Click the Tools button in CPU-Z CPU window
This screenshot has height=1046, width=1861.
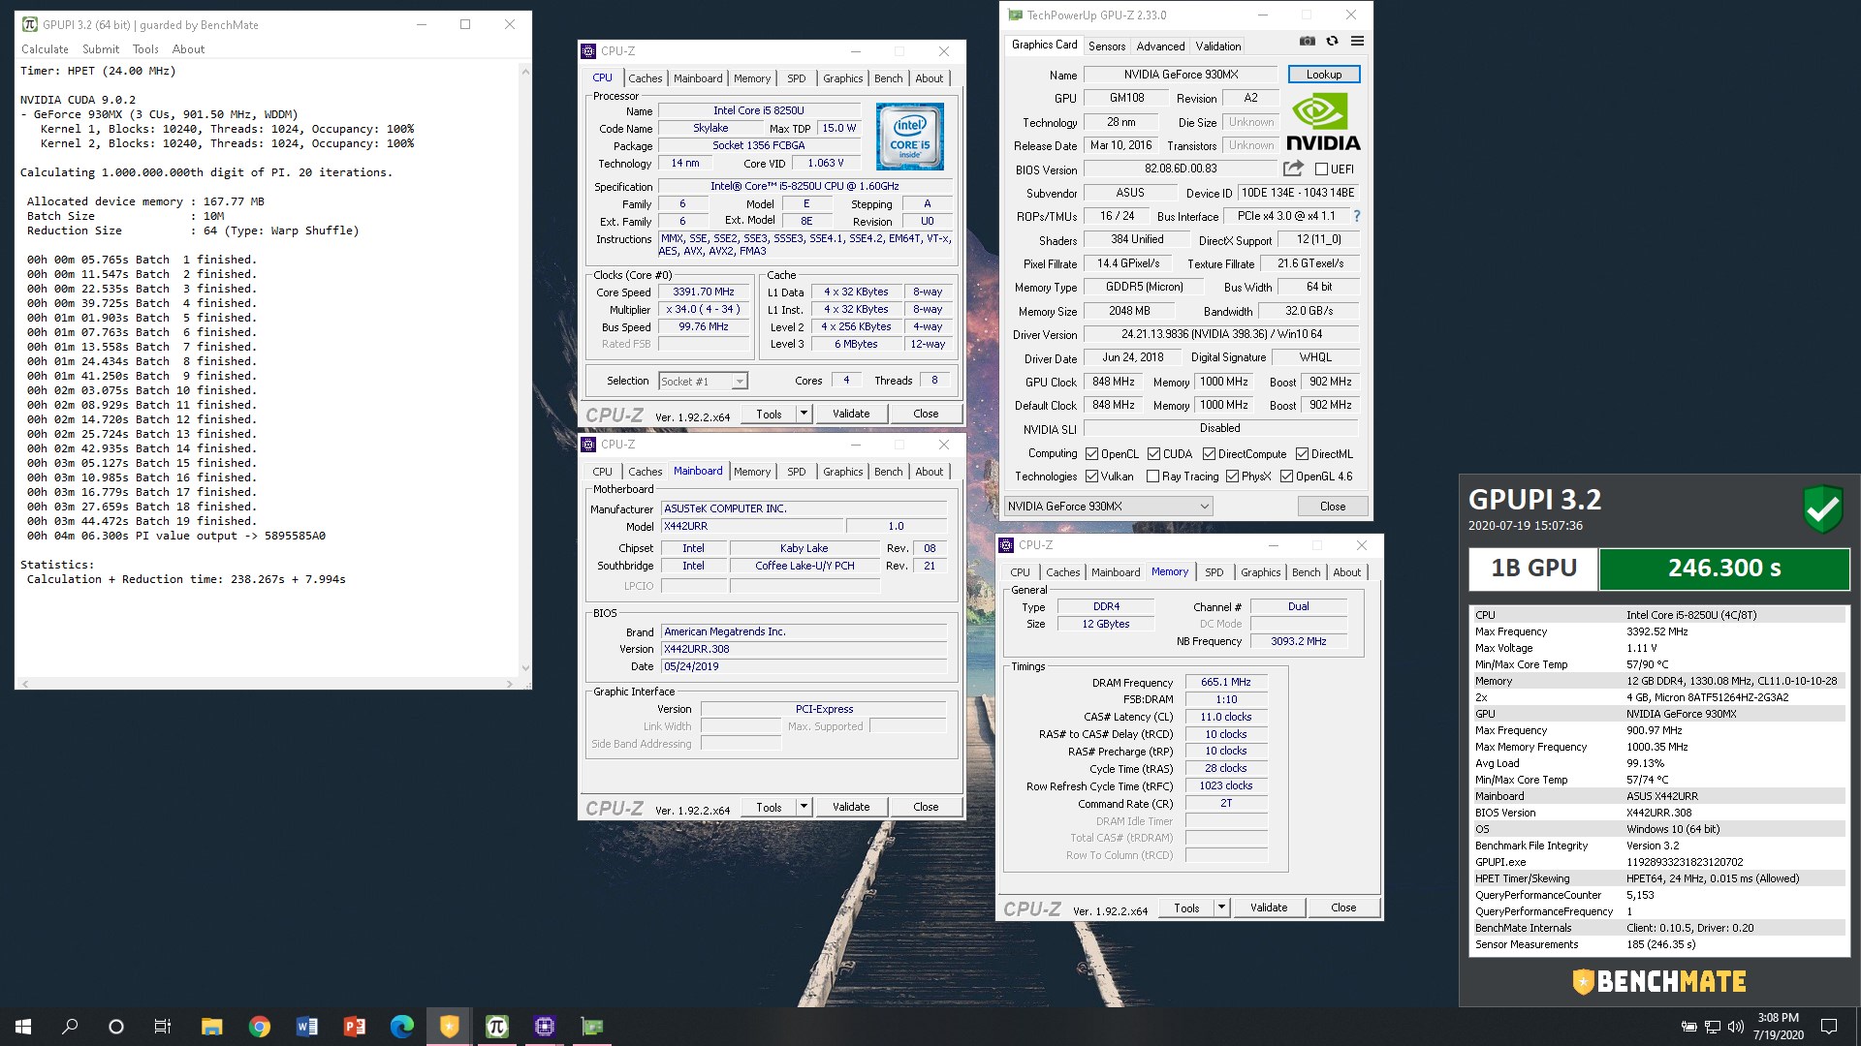click(x=769, y=414)
